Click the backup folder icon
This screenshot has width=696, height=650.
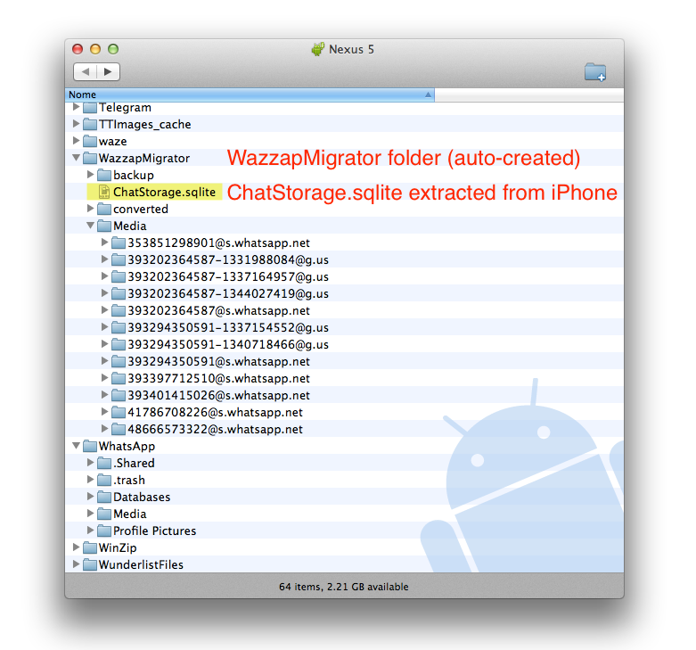click(x=104, y=175)
